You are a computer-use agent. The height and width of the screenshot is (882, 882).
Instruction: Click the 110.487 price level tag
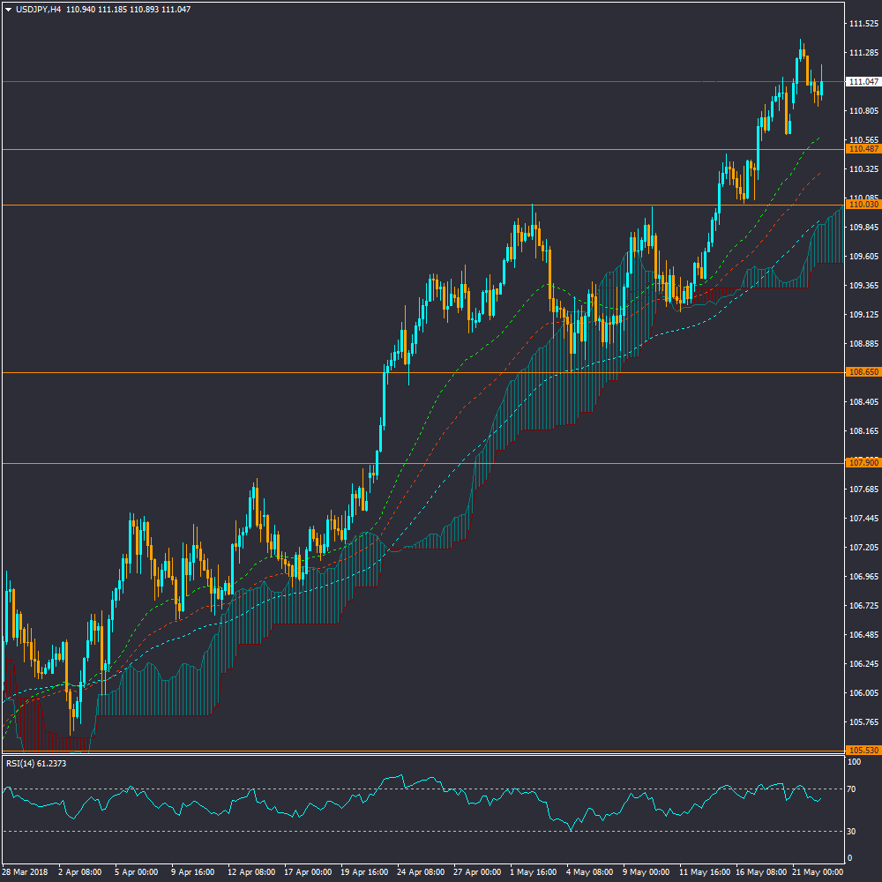point(863,150)
